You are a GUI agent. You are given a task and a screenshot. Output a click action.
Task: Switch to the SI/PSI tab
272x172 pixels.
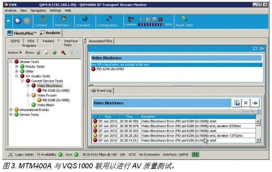pyautogui.click(x=15, y=41)
